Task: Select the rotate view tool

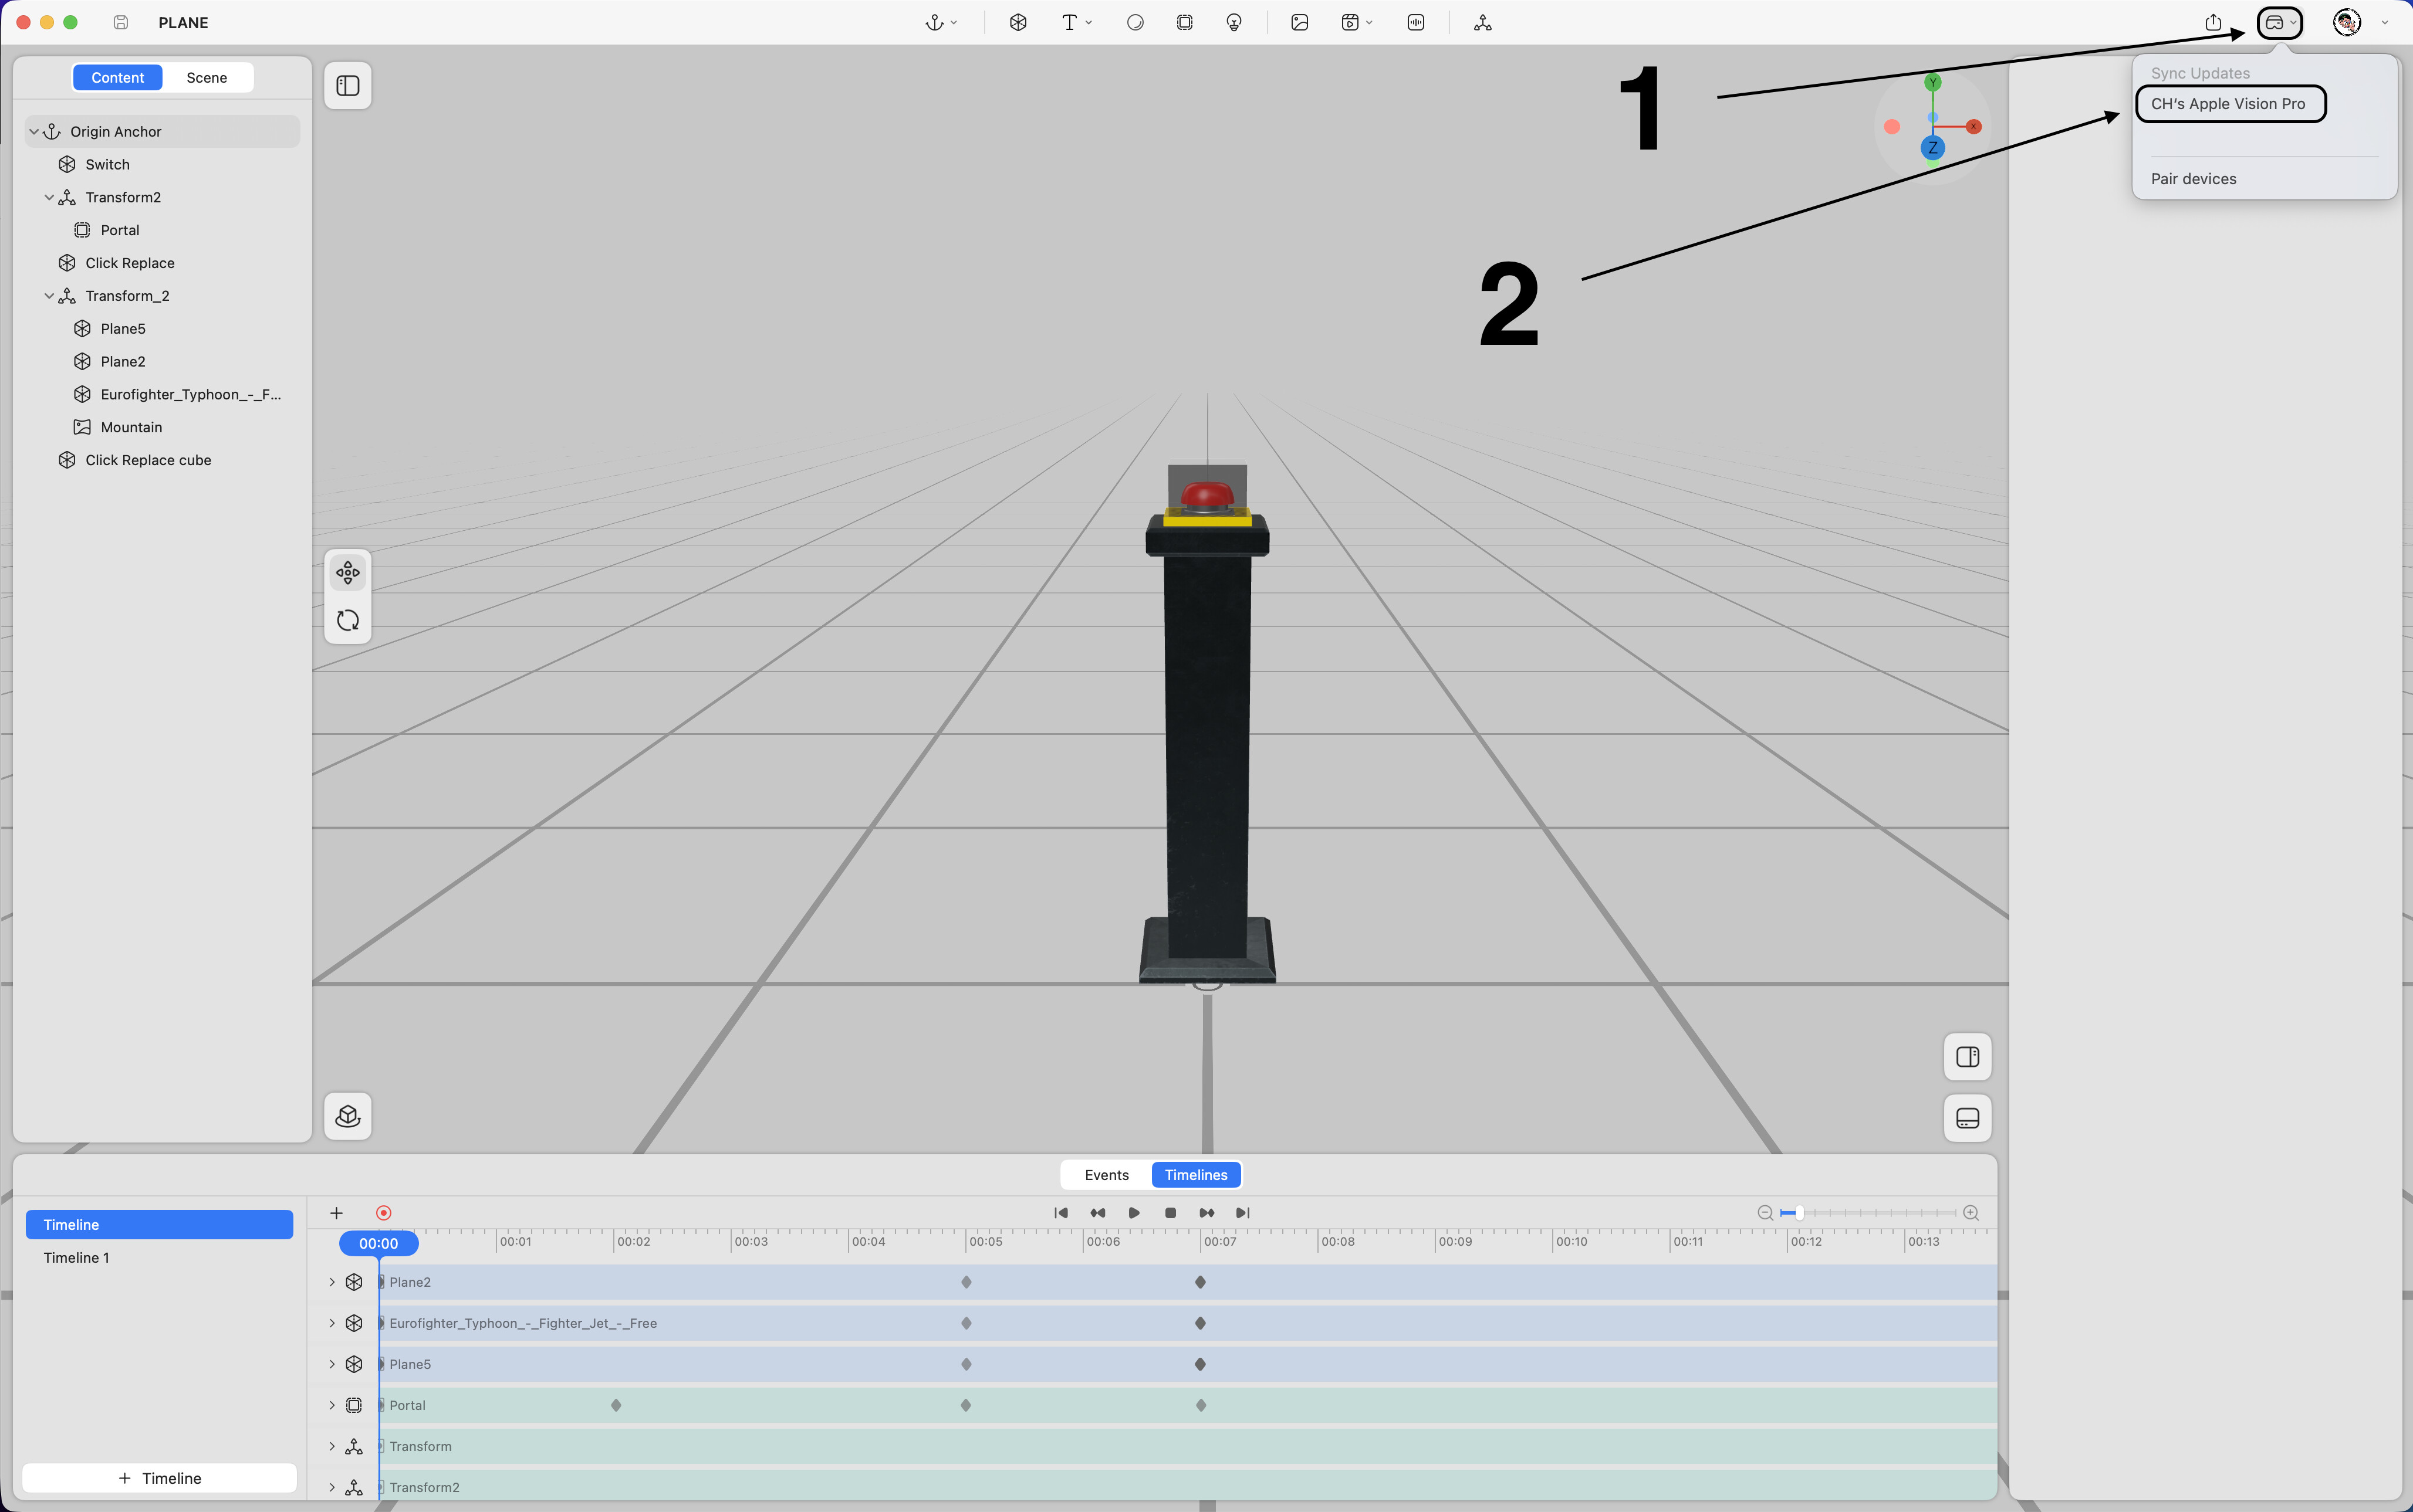Action: (x=347, y=620)
